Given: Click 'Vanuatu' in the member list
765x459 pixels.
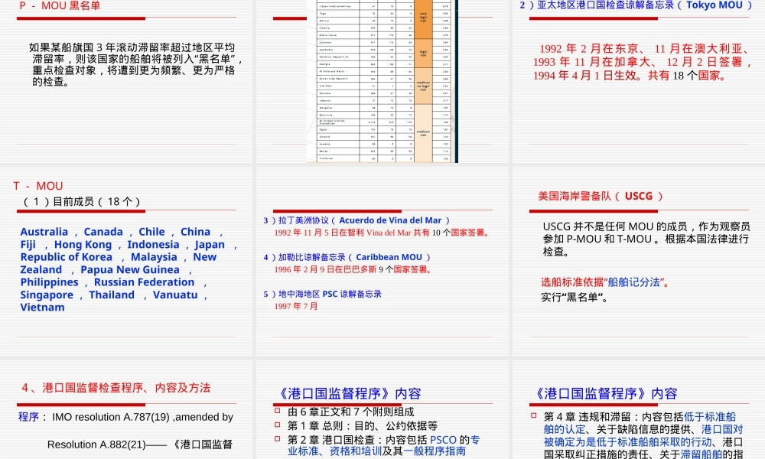Looking at the screenshot, I should [175, 295].
